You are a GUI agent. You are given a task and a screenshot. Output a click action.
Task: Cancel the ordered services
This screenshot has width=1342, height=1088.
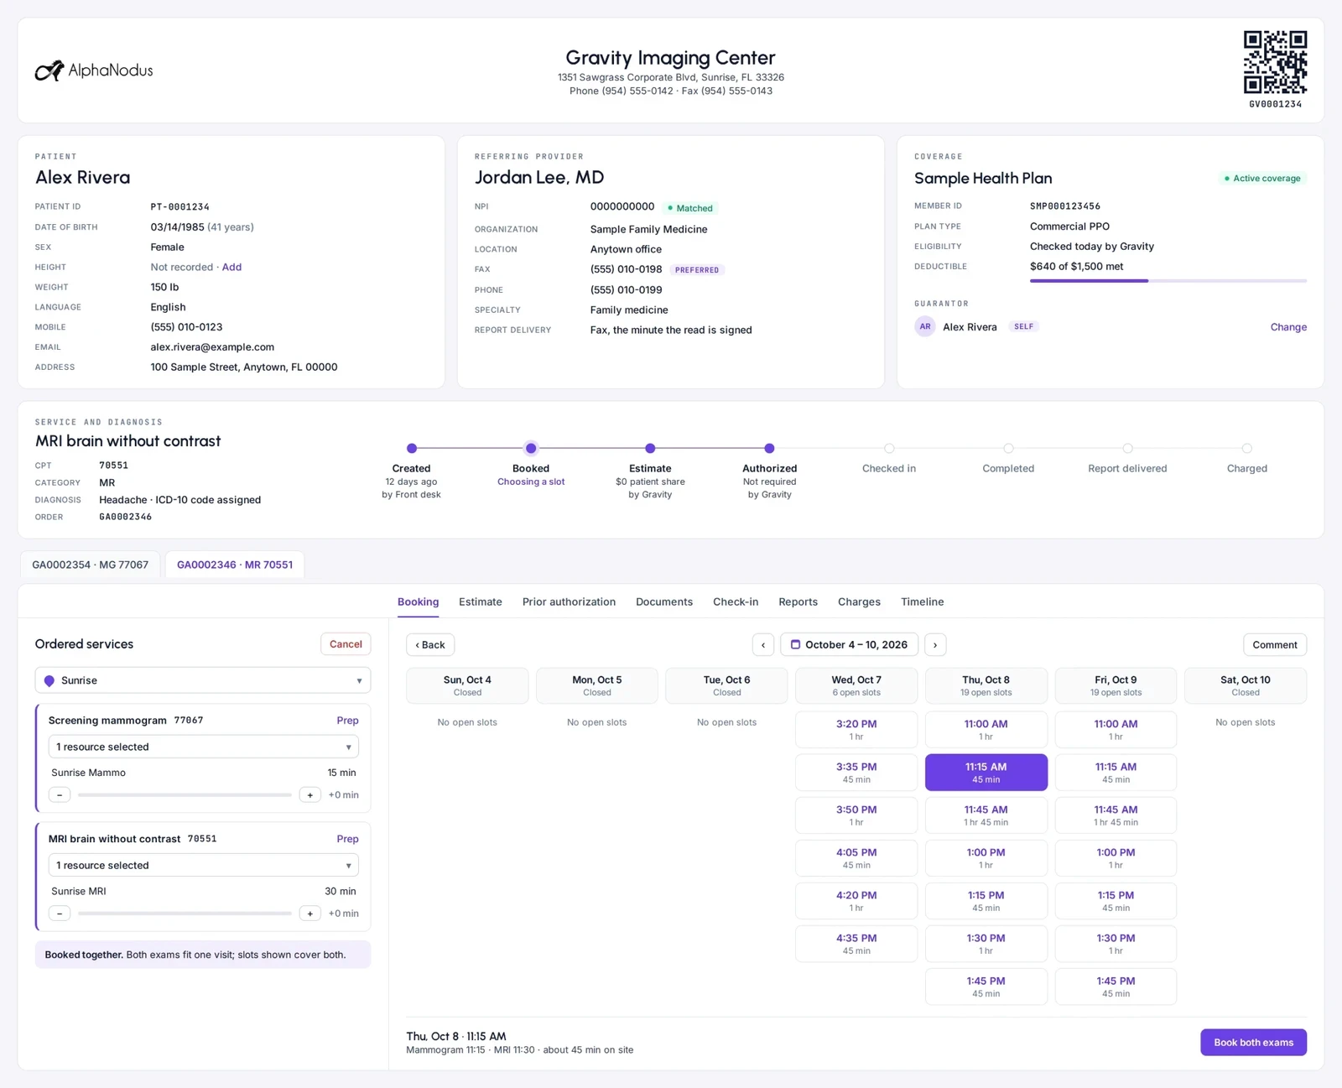point(346,644)
